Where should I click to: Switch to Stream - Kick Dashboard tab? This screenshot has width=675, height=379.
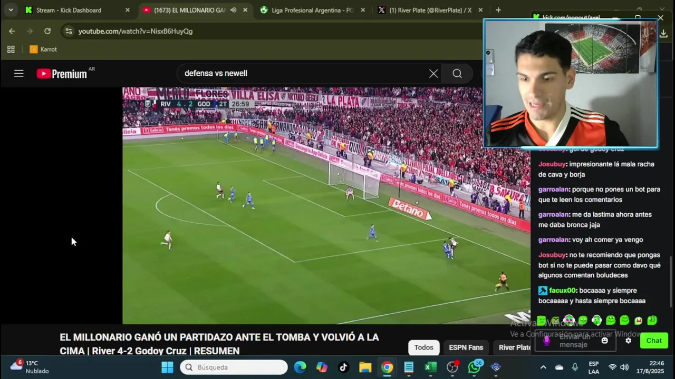(78, 10)
